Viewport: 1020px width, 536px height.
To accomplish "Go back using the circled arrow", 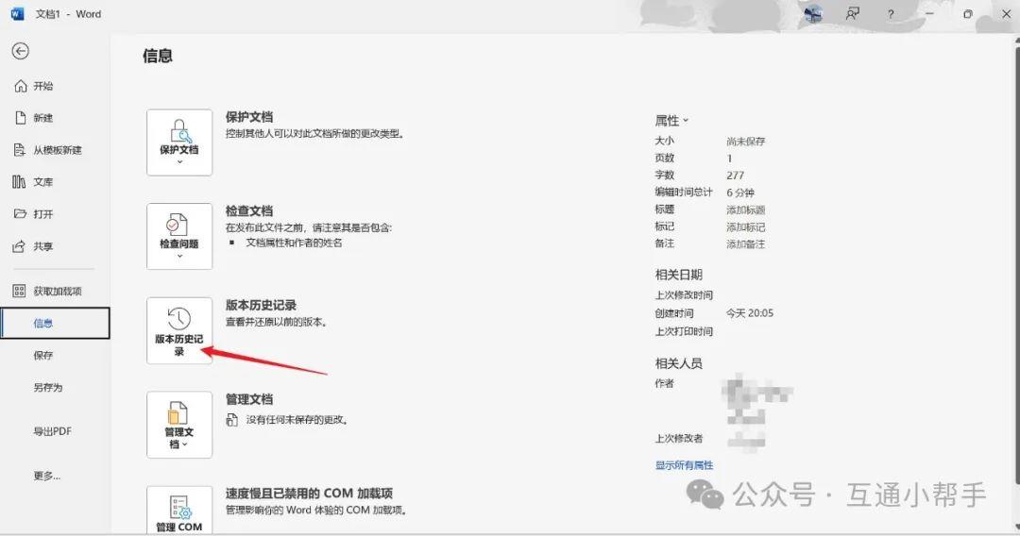I will click(x=20, y=51).
